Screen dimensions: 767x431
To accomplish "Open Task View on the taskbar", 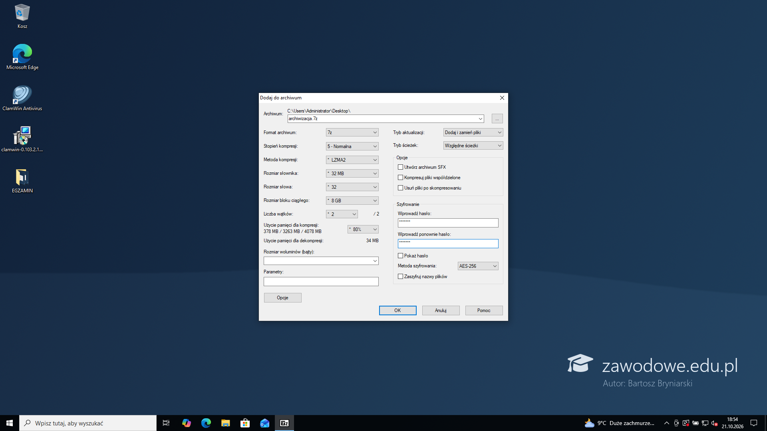I will [166, 423].
